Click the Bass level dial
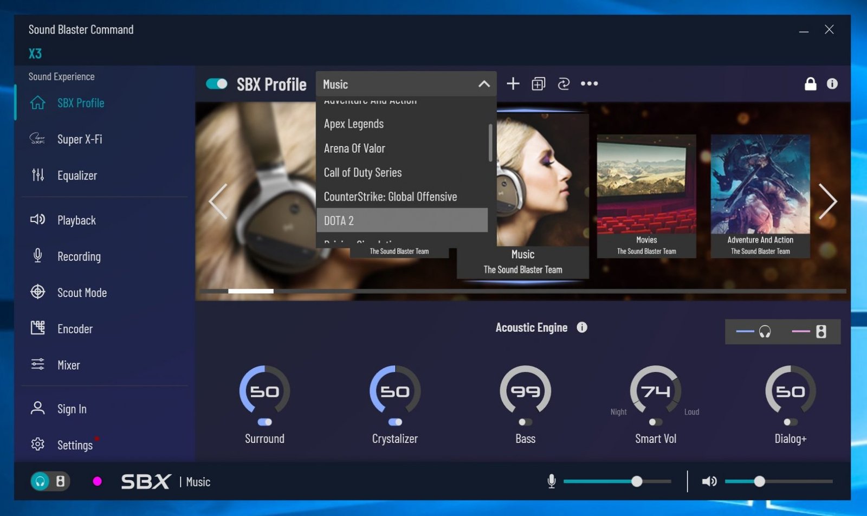The height and width of the screenshot is (516, 867). [525, 390]
